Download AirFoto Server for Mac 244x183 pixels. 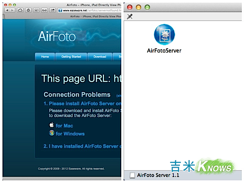point(64,126)
